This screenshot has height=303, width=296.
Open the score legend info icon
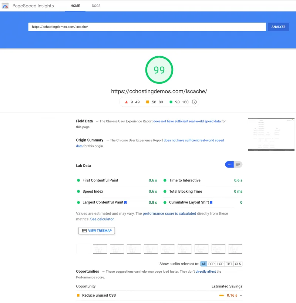click(x=194, y=101)
